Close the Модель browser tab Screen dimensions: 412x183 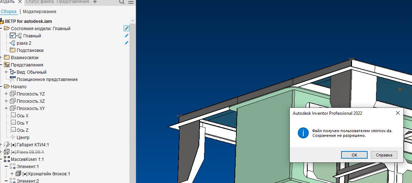pos(20,1)
